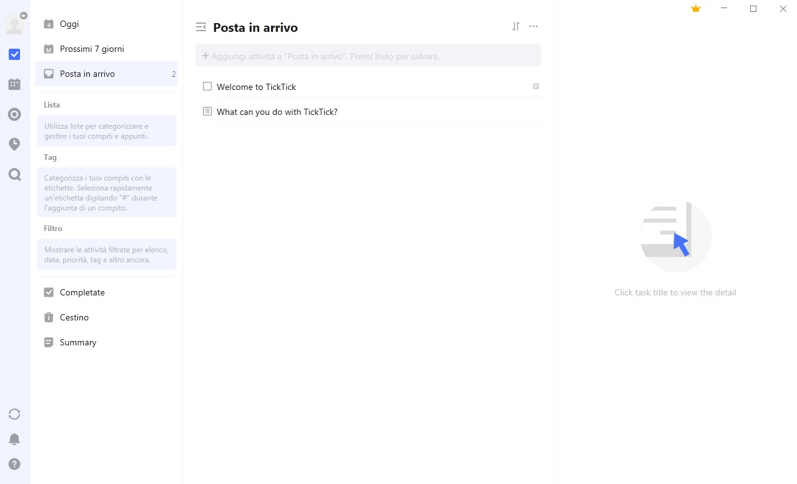Screen dimensions: 797x484
Task: Click the note type icon beside What can you do
Action: point(207,111)
